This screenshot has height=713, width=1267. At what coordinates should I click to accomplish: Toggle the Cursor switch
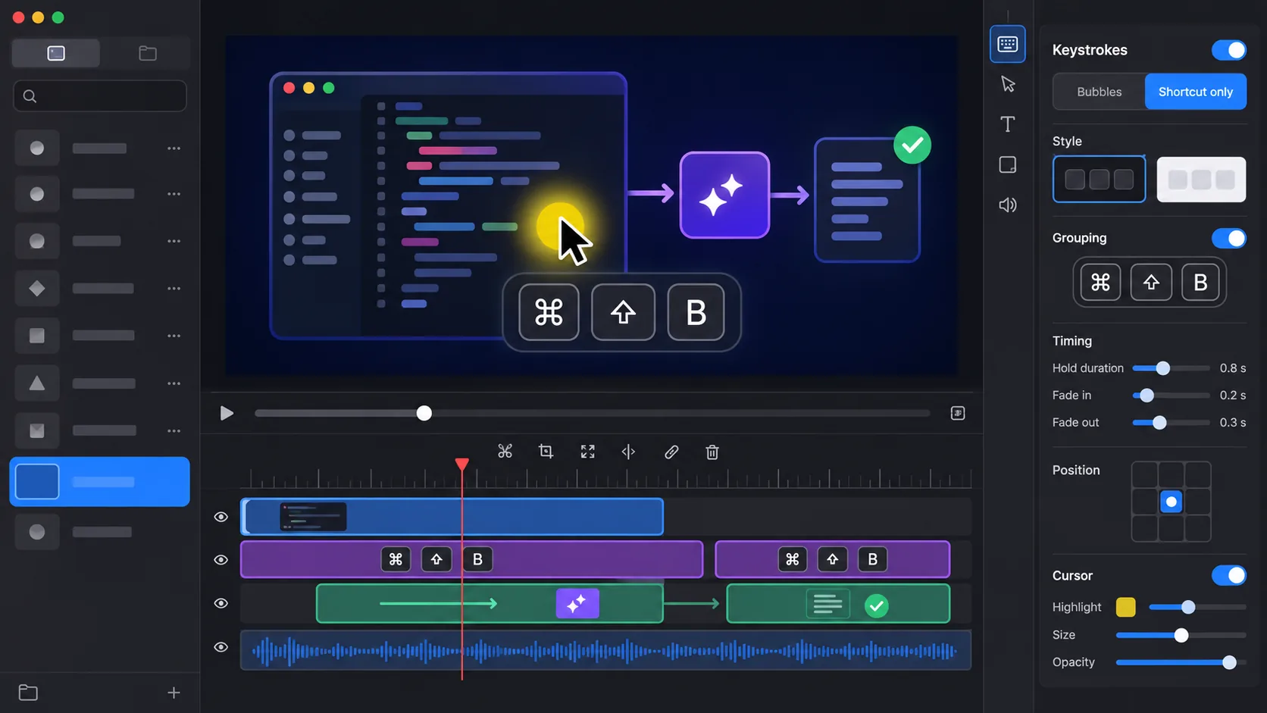click(1228, 575)
